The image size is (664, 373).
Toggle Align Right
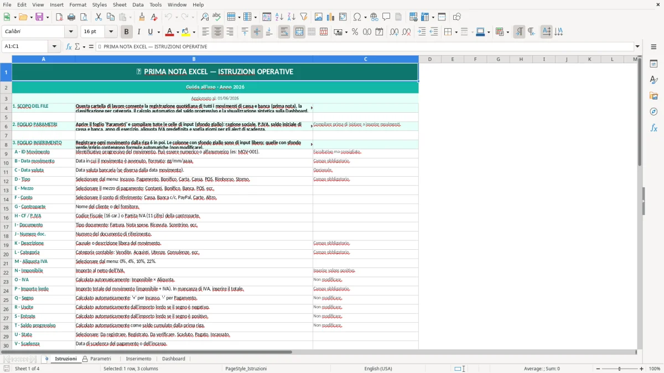click(230, 32)
